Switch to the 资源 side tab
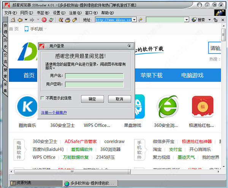 (5, 28)
